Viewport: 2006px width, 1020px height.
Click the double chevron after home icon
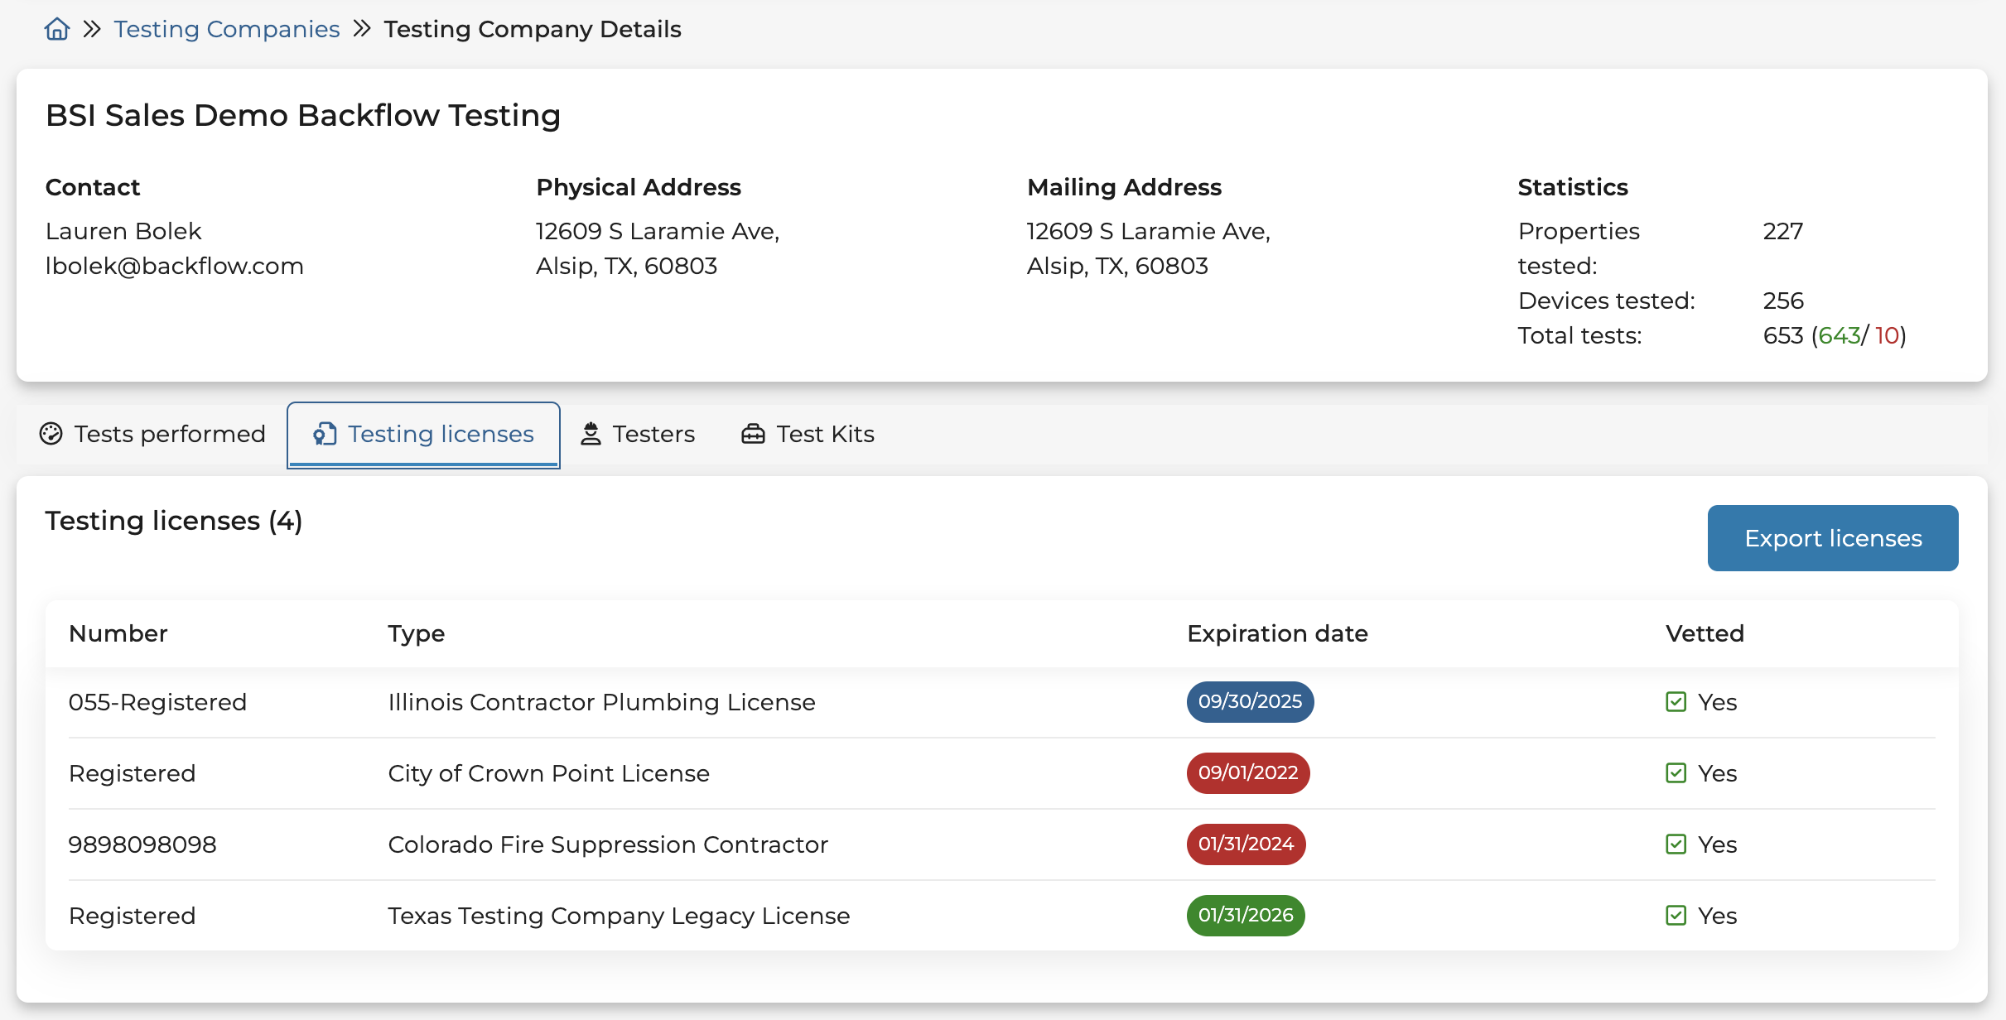coord(92,29)
